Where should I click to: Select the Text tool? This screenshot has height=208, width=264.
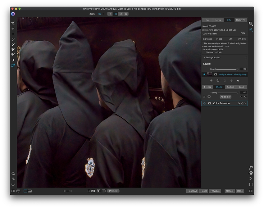coord(13,34)
